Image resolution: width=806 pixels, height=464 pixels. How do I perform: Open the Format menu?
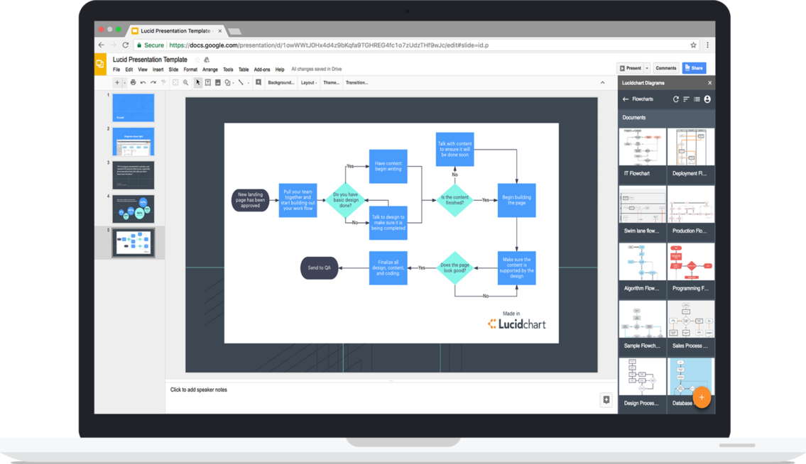[190, 70]
